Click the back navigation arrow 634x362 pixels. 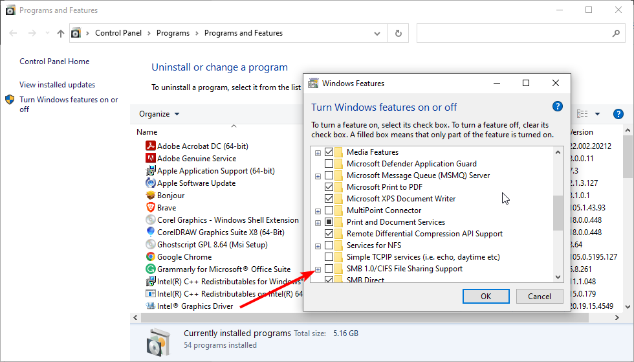click(x=13, y=33)
